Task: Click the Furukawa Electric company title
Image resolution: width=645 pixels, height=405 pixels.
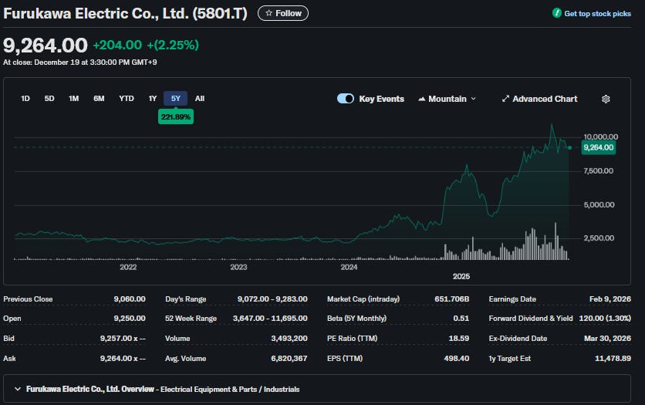Action: coord(125,13)
